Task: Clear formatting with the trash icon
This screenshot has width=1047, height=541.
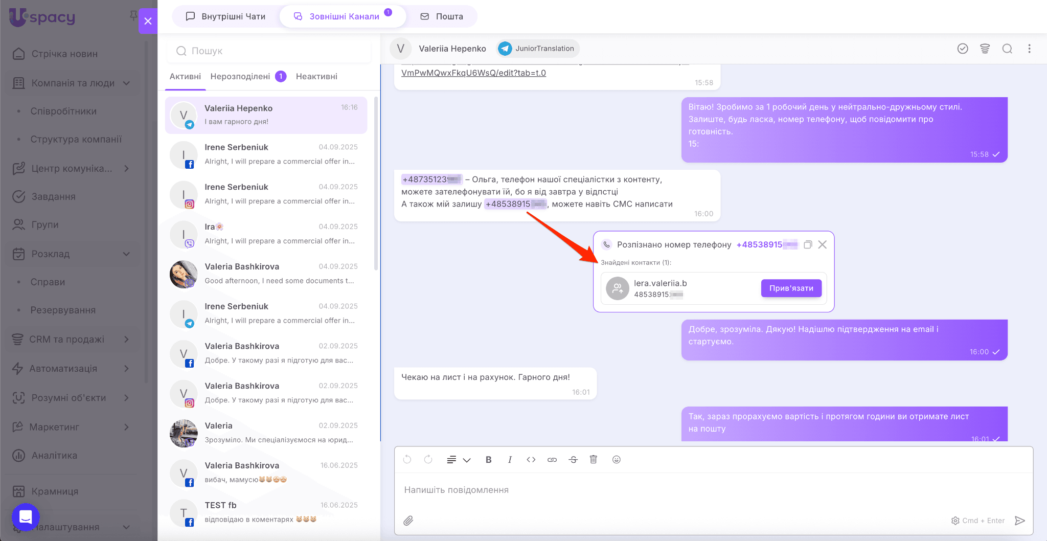Action: pyautogui.click(x=594, y=459)
